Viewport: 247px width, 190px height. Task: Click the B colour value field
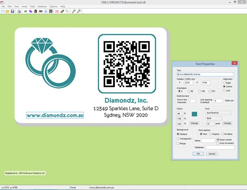coord(179,124)
